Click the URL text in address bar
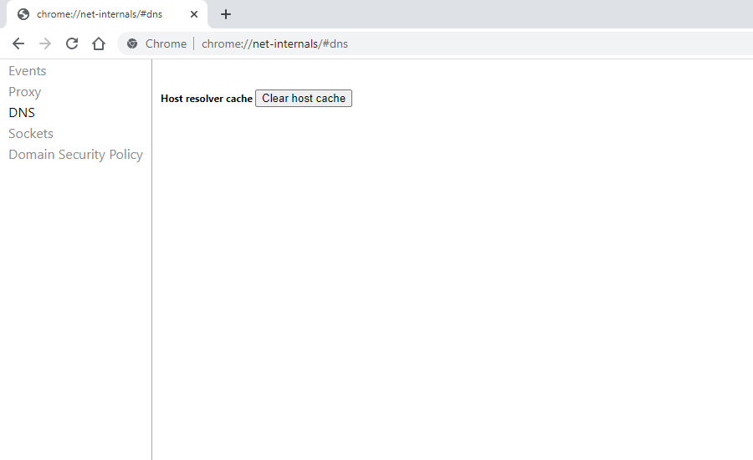This screenshot has height=460, width=753. click(x=274, y=43)
